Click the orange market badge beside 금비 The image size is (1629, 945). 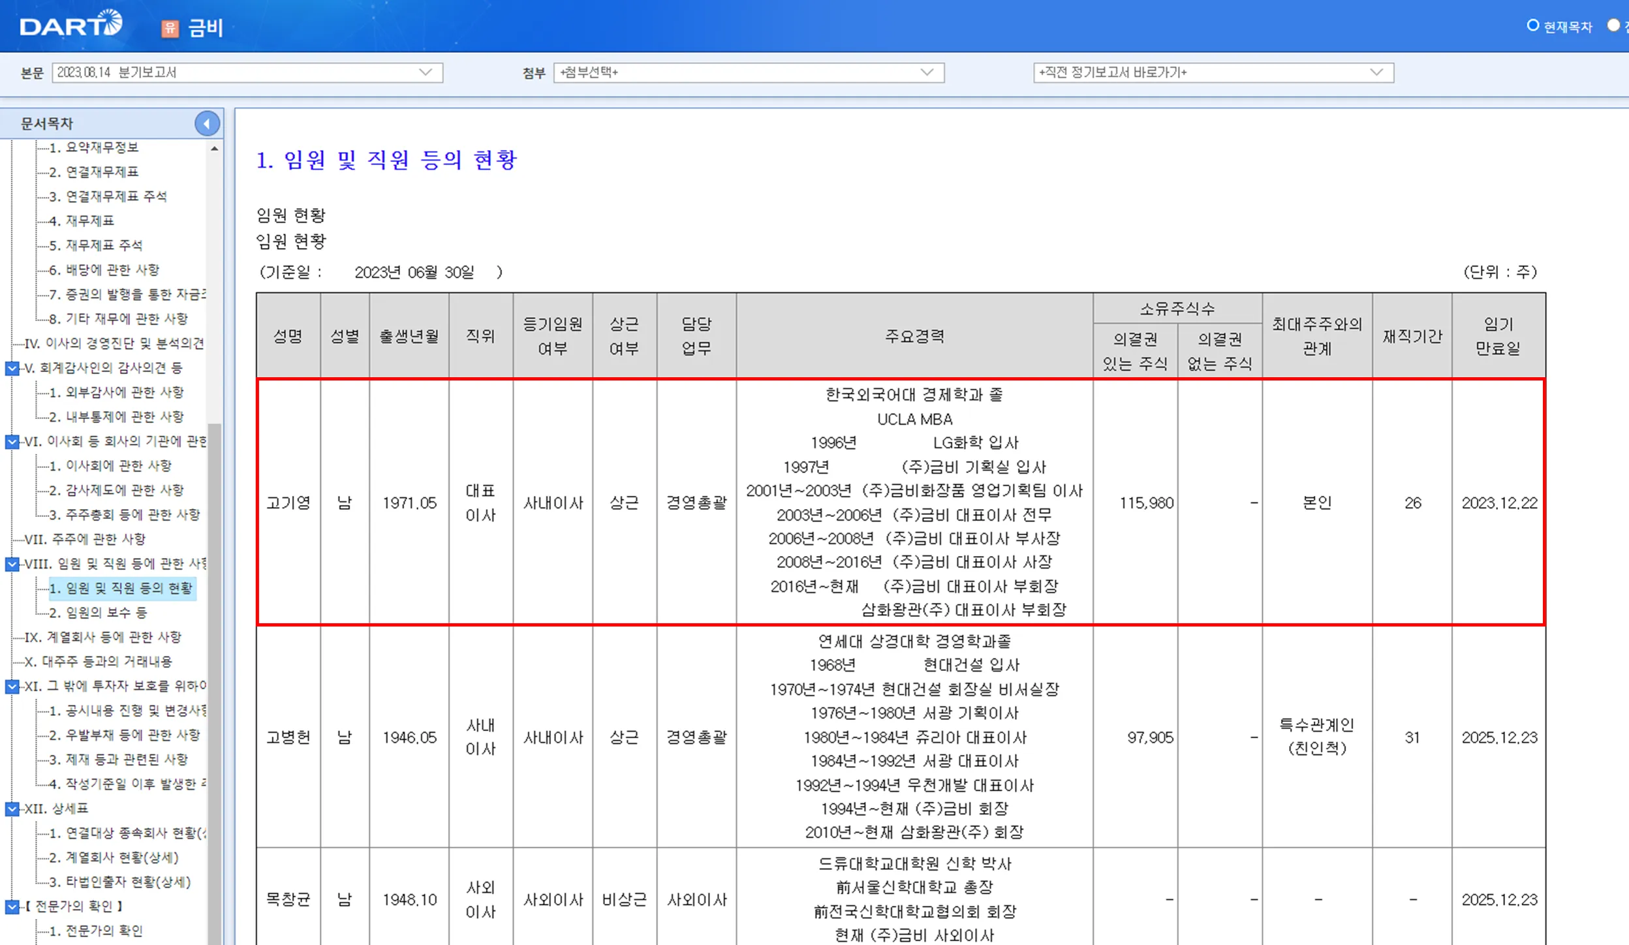pyautogui.click(x=170, y=28)
